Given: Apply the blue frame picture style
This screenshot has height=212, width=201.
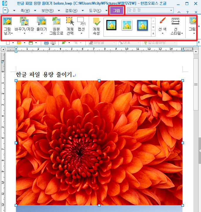Looking at the screenshot, I should click(143, 25).
